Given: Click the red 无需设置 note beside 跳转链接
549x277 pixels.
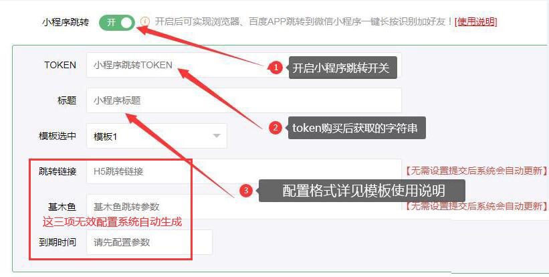Looking at the screenshot, I should click(x=477, y=171).
